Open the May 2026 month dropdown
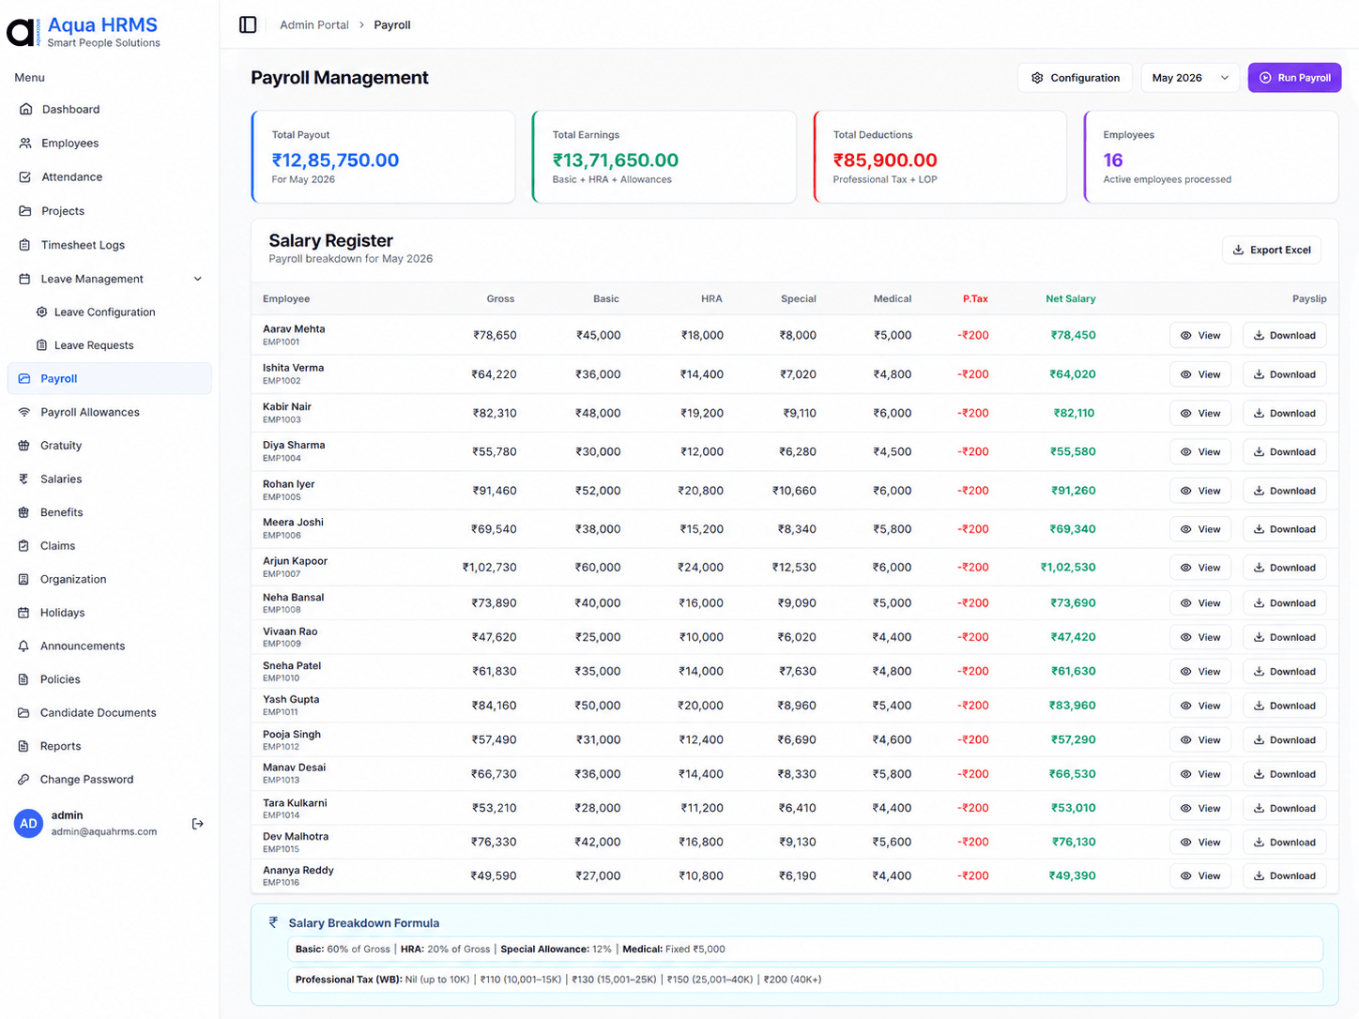 1190,78
